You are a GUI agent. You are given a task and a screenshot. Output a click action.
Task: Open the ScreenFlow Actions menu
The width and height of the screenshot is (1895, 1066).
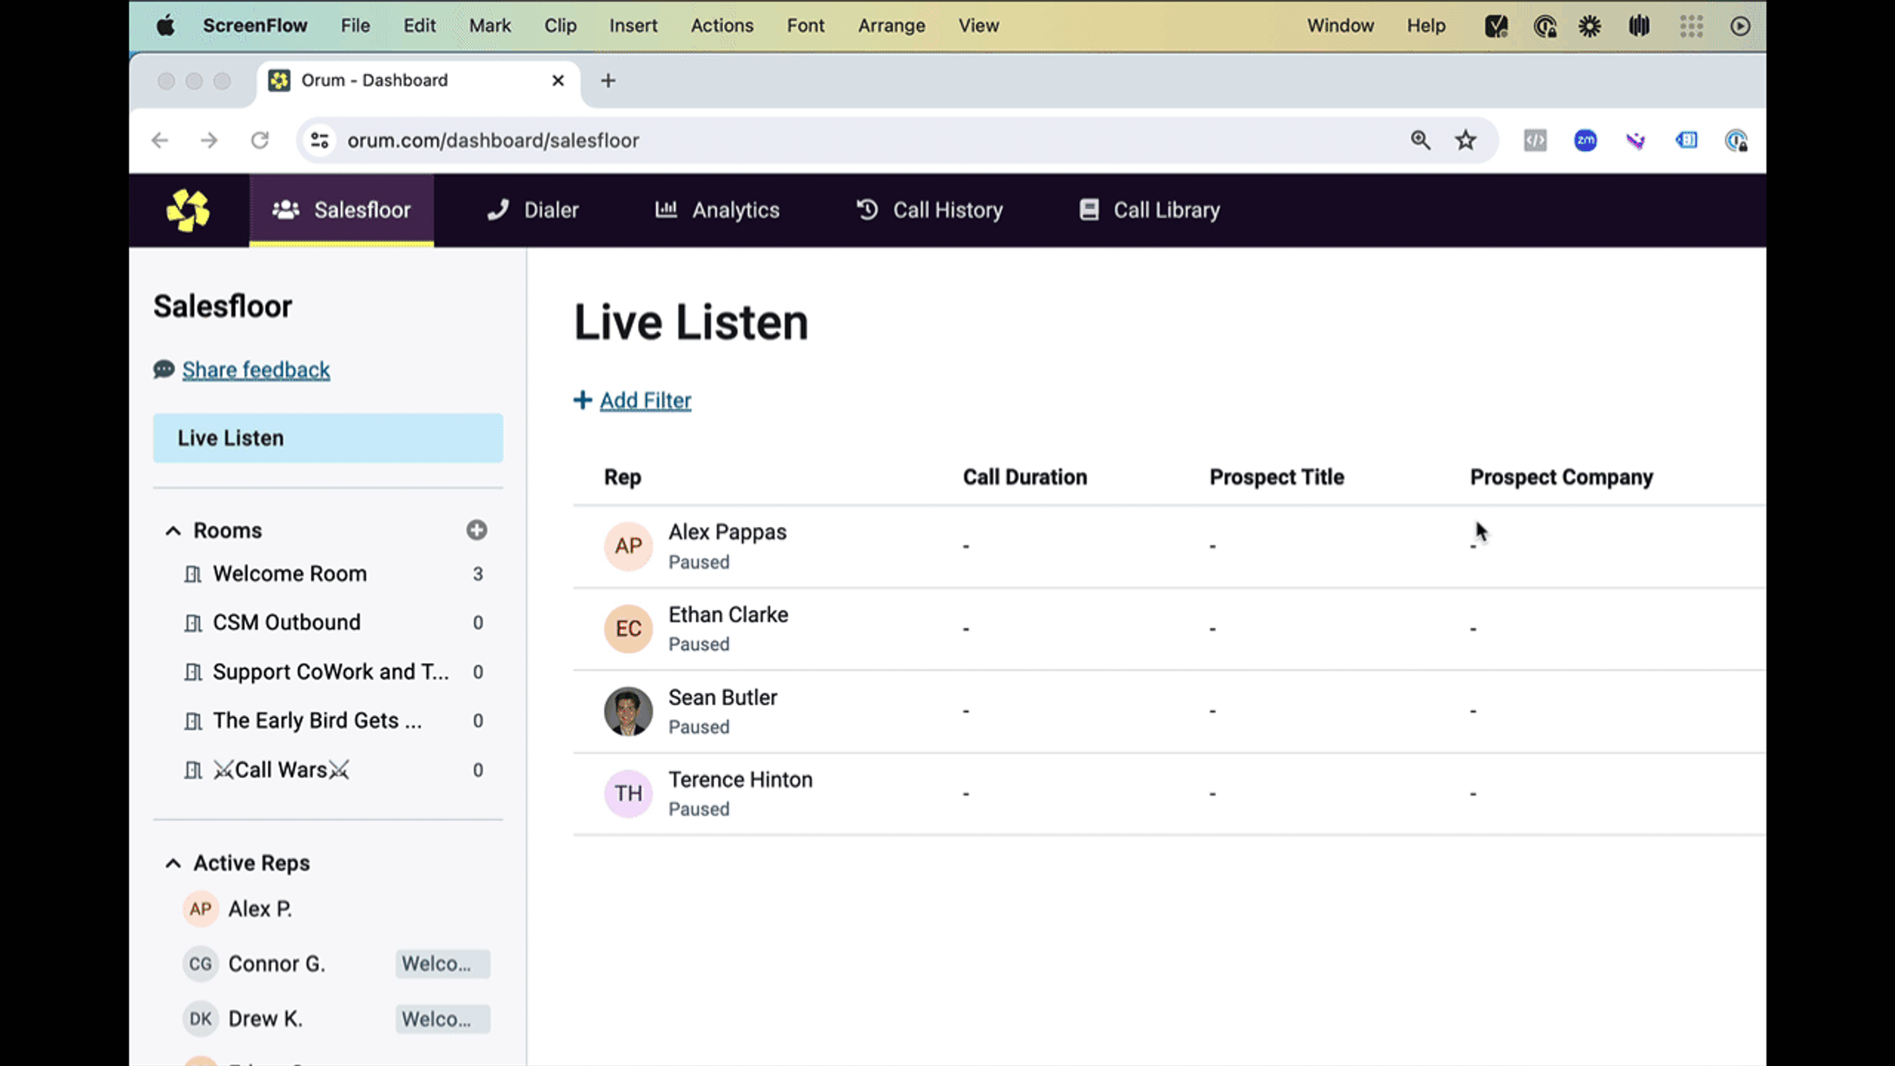point(721,26)
